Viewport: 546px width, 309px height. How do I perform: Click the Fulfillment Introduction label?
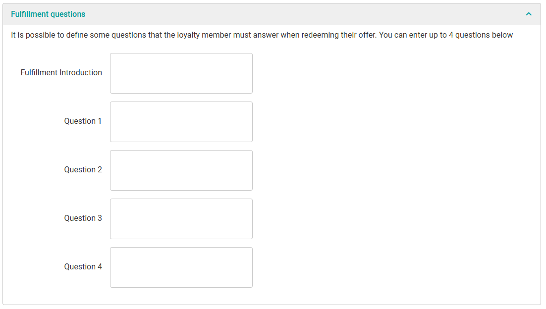point(61,72)
